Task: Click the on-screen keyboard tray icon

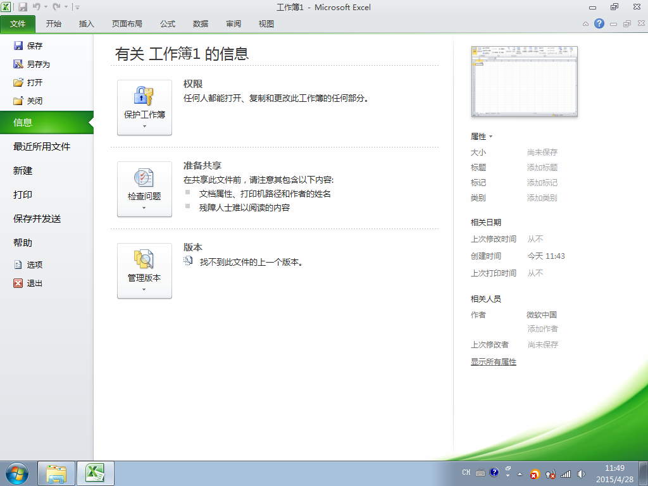Action: [x=480, y=473]
